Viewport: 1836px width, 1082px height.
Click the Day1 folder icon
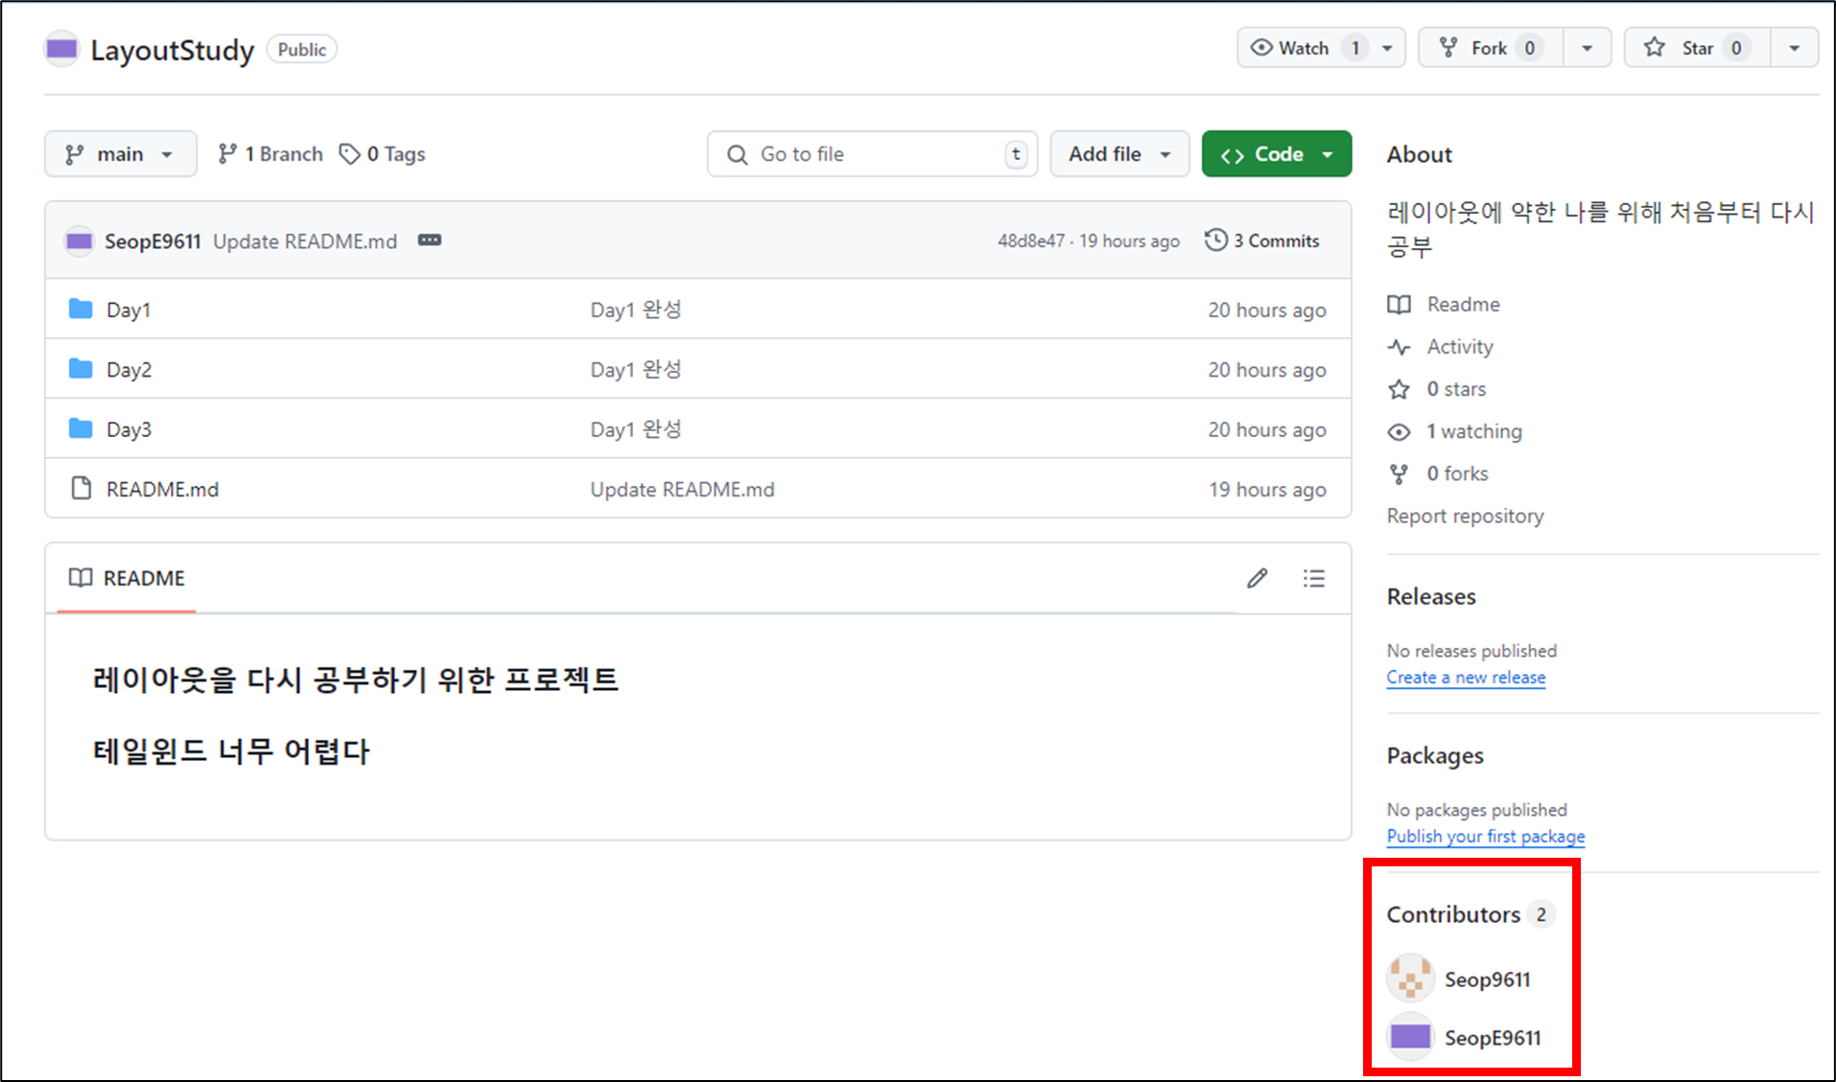(82, 309)
